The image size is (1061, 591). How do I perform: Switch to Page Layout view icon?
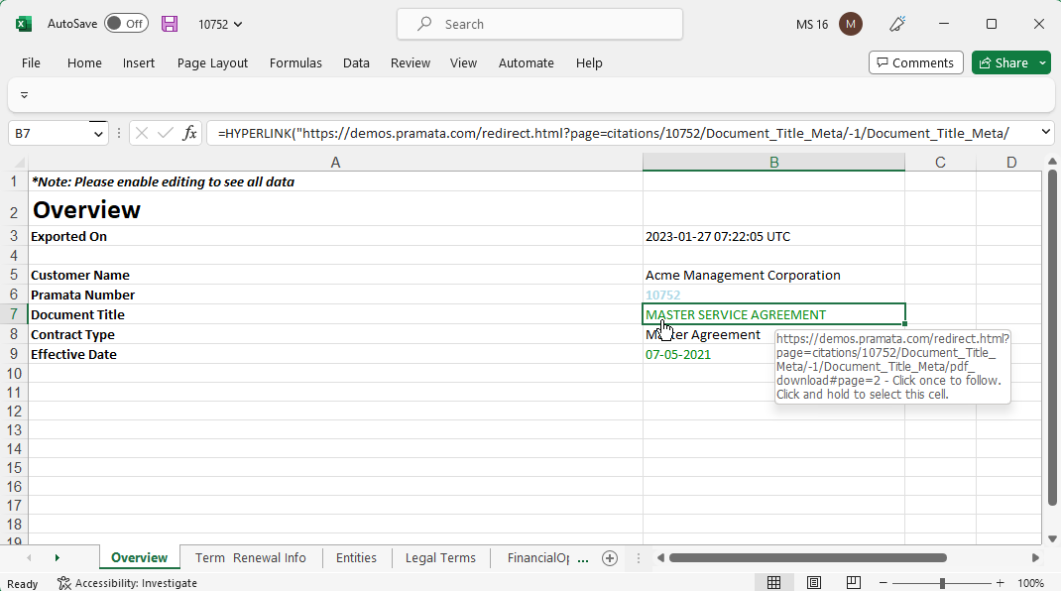(814, 583)
